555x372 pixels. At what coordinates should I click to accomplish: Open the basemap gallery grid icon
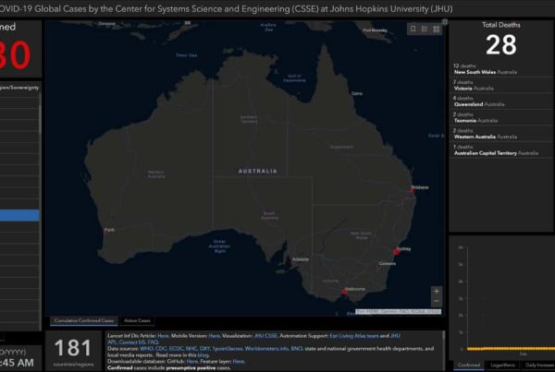point(436,29)
